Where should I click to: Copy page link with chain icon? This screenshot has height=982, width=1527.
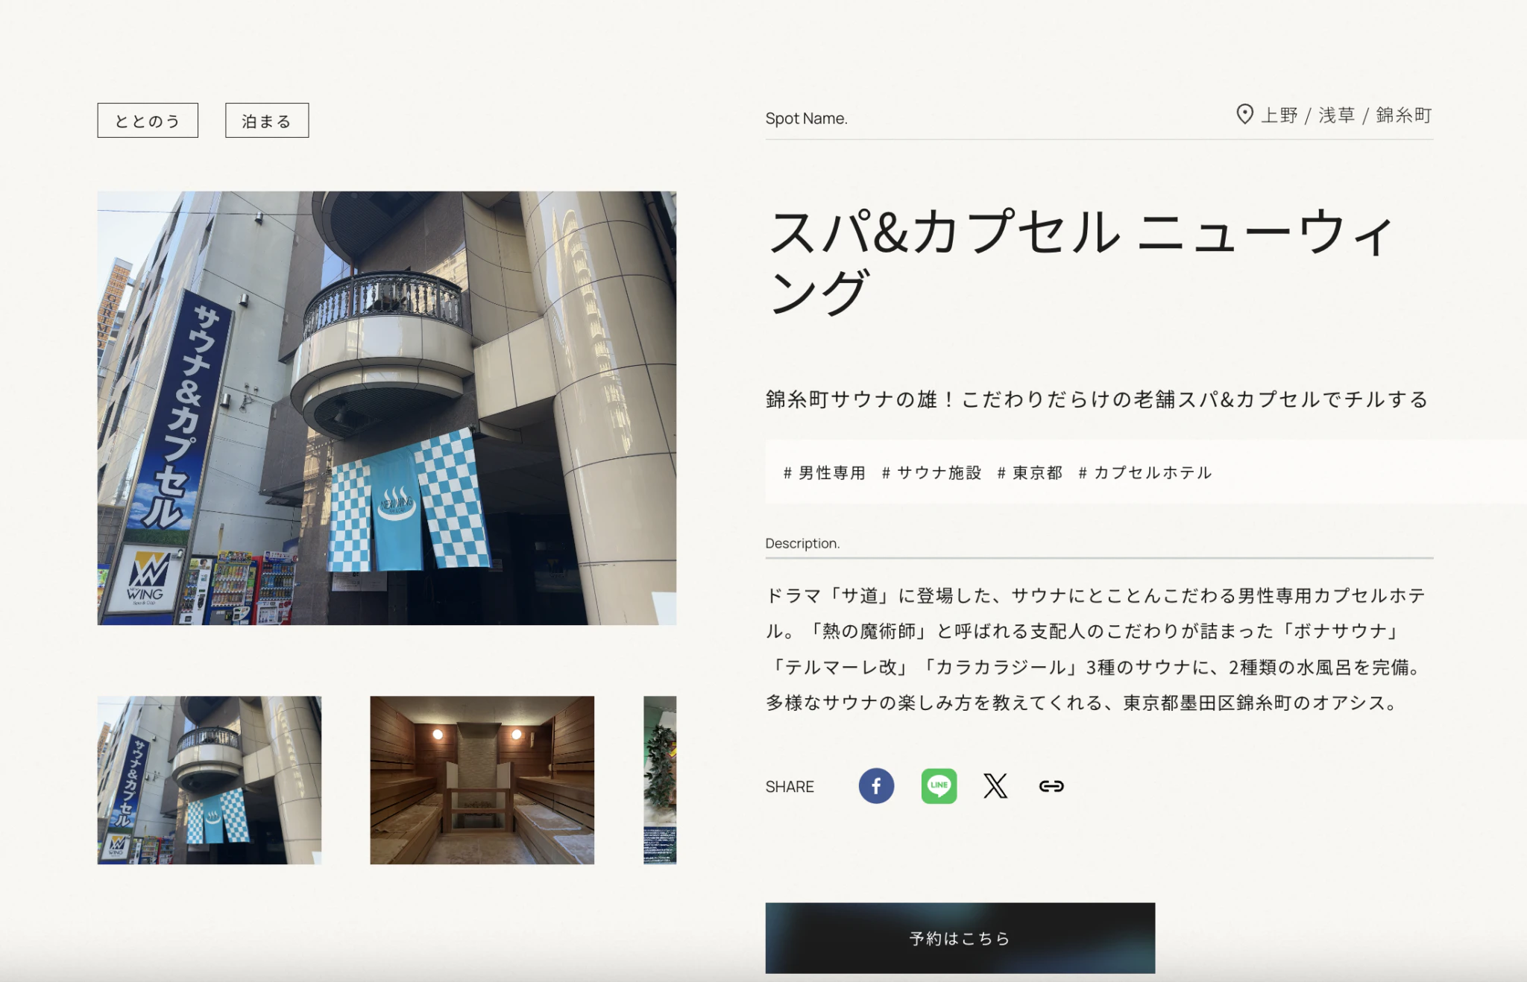(x=1051, y=786)
